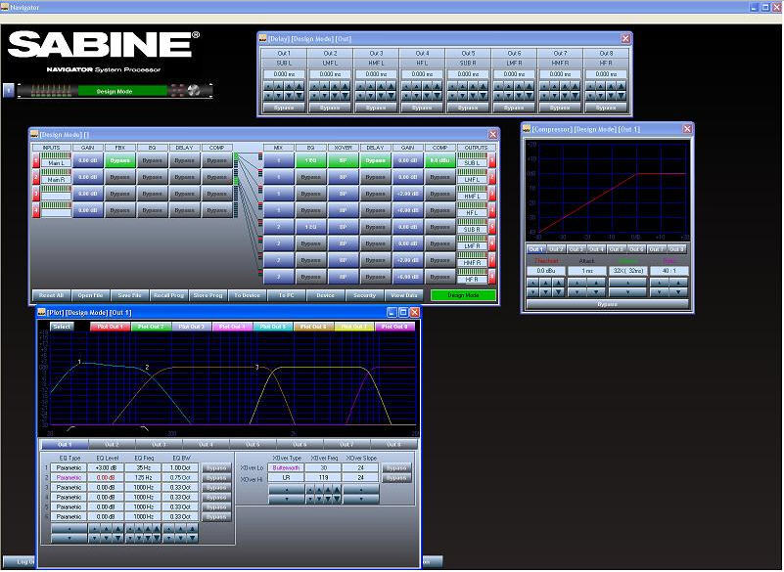Open XOver Hi type field showing LR
Viewport: 784px width, 572px height.
pyautogui.click(x=286, y=477)
